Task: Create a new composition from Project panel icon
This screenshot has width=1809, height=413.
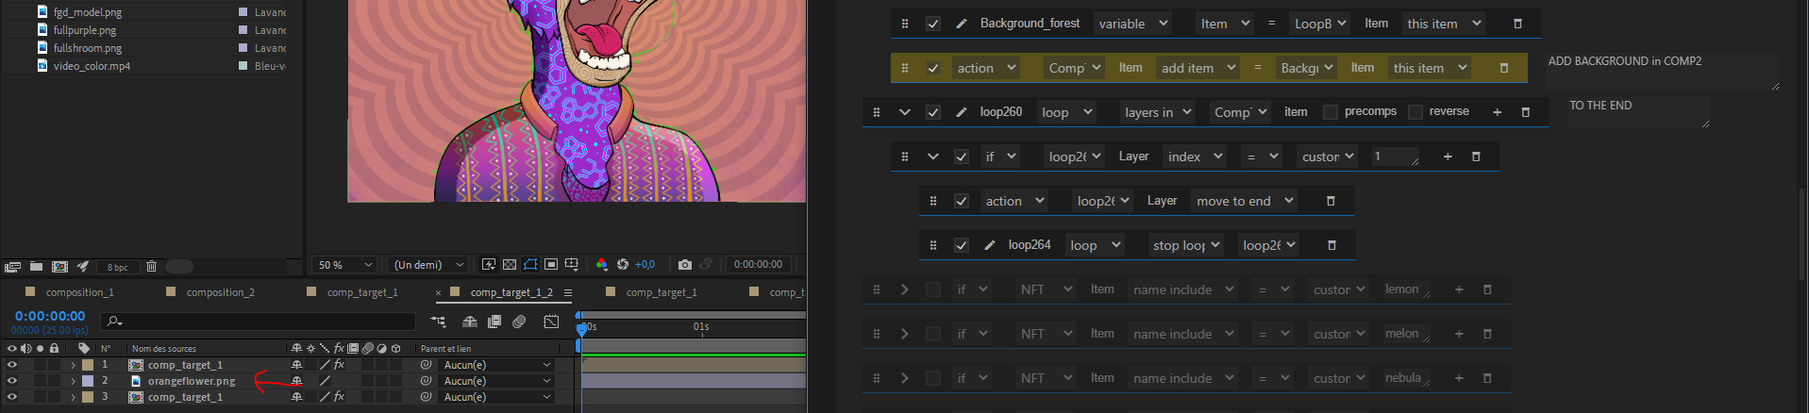Action: click(59, 267)
